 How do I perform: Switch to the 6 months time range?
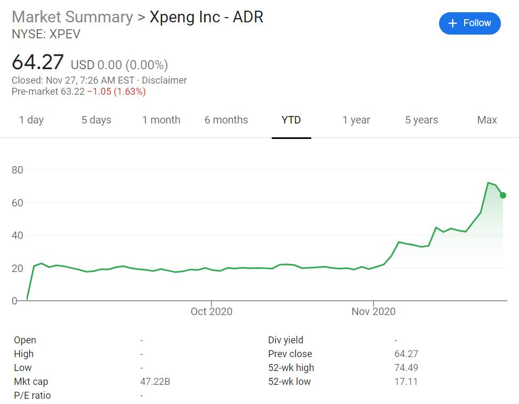click(x=226, y=120)
